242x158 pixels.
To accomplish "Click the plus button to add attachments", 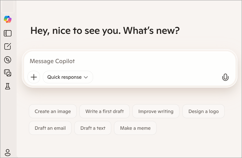I will coord(34,77).
